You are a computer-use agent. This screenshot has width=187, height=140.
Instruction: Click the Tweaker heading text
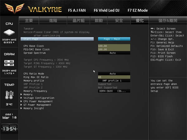click(x=29, y=29)
